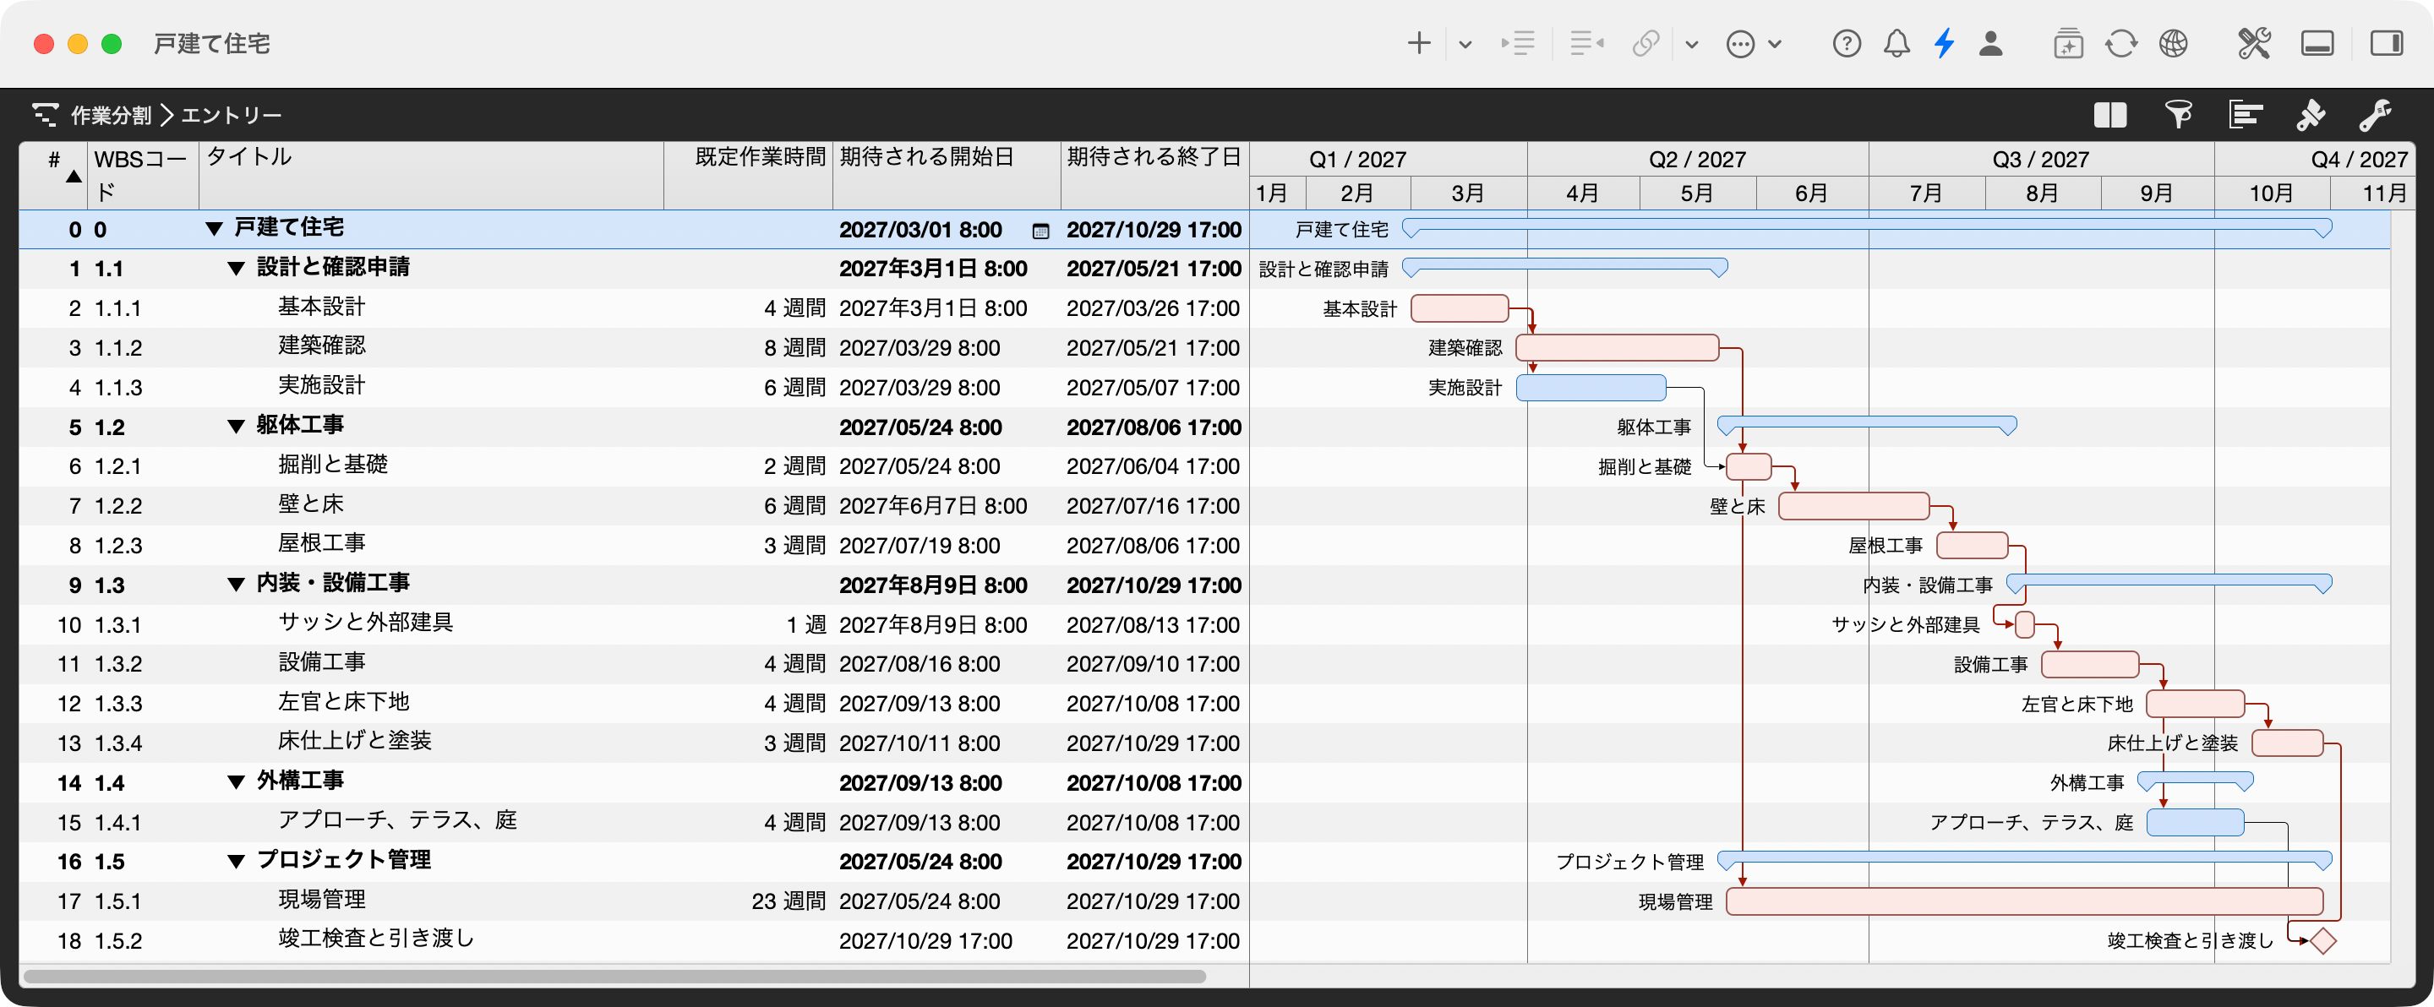Select the 竣工検査と引き渡し milestone diamond

point(2322,941)
